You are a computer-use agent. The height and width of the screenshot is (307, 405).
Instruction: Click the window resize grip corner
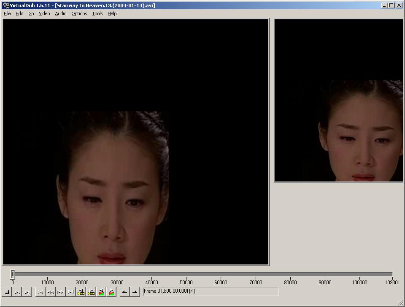(401, 302)
